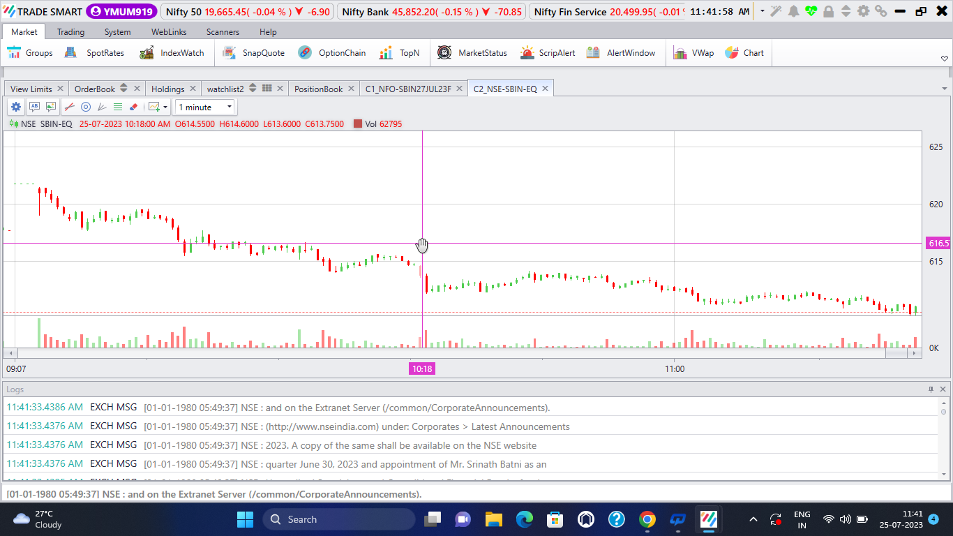Expand the ribbon options chevron at right
Image resolution: width=953 pixels, height=536 pixels.
click(x=944, y=59)
